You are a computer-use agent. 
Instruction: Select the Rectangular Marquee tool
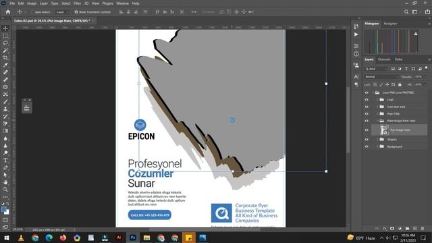pos(5,36)
